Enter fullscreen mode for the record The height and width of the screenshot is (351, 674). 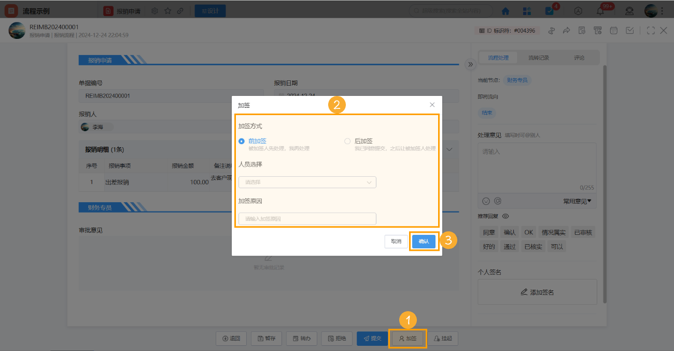click(650, 30)
